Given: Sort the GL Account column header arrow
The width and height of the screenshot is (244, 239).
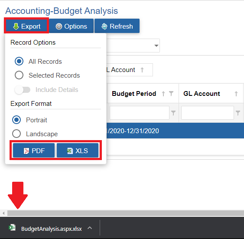Looking at the screenshot, I should pyautogui.click(x=236, y=94).
